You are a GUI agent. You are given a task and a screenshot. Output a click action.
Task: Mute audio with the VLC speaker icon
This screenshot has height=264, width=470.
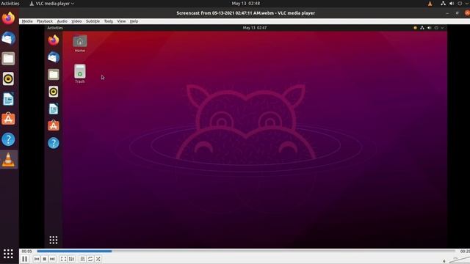click(x=444, y=261)
